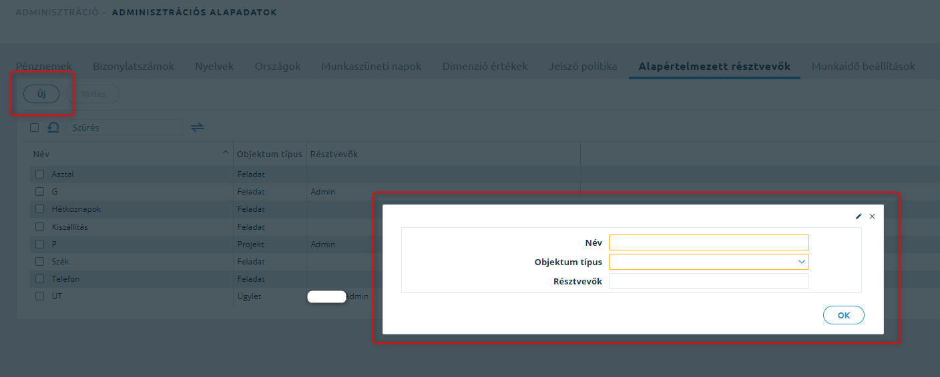Select the Kiszállítás row name
The image size is (940, 377).
click(70, 226)
